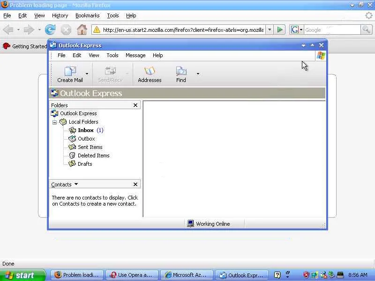The height and width of the screenshot is (281, 375).
Task: Click the red security shield tray icon
Action: 306,275
